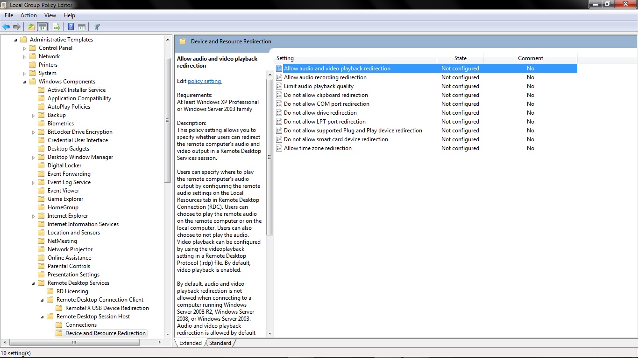Image resolution: width=638 pixels, height=358 pixels.
Task: Collapse the Windows Components node
Action: tap(24, 82)
